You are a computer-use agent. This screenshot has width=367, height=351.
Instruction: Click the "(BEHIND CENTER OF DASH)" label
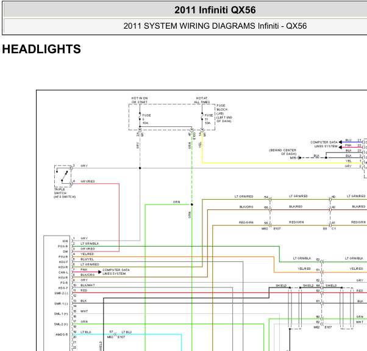(x=282, y=152)
